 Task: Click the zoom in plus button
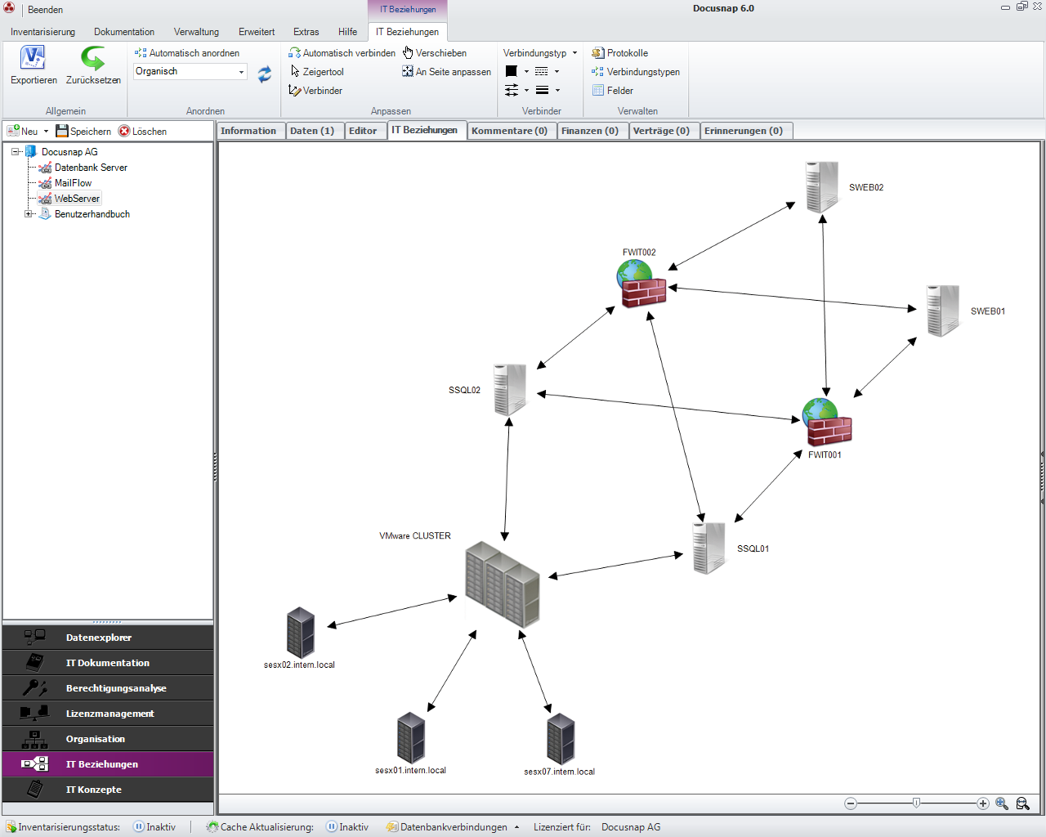click(x=982, y=803)
